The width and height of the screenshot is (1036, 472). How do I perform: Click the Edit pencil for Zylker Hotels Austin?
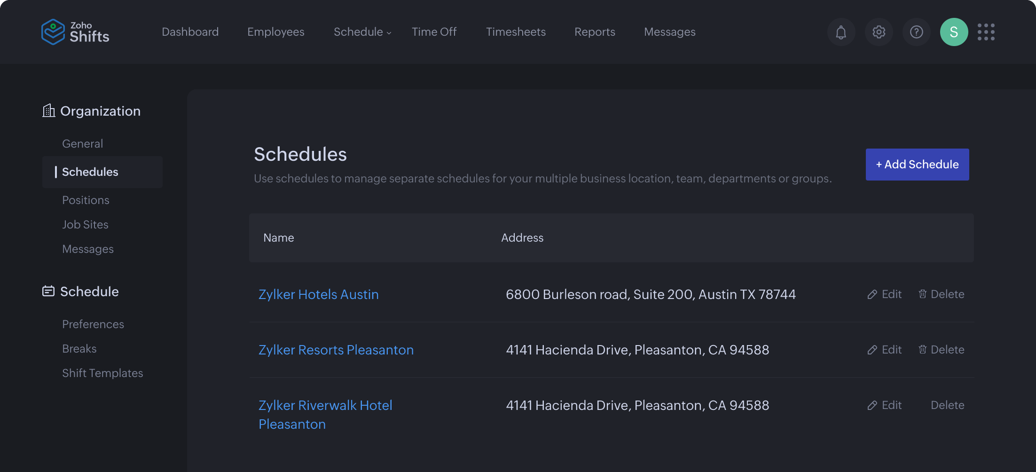click(884, 294)
